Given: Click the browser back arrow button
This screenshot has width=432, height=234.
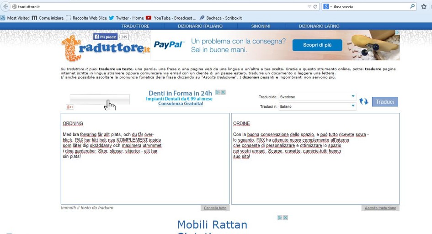Looking at the screenshot, I should (x=5, y=6).
